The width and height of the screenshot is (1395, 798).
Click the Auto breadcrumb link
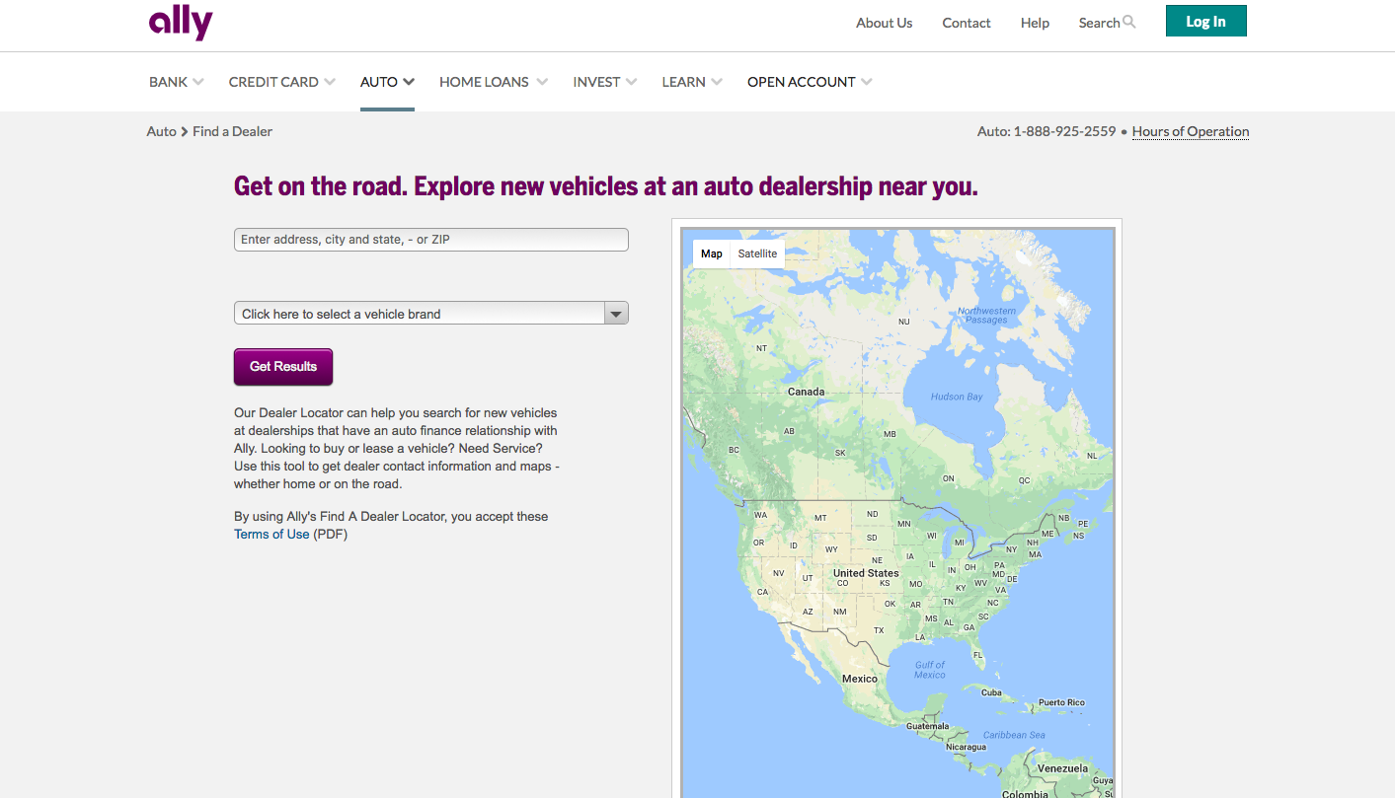161,131
